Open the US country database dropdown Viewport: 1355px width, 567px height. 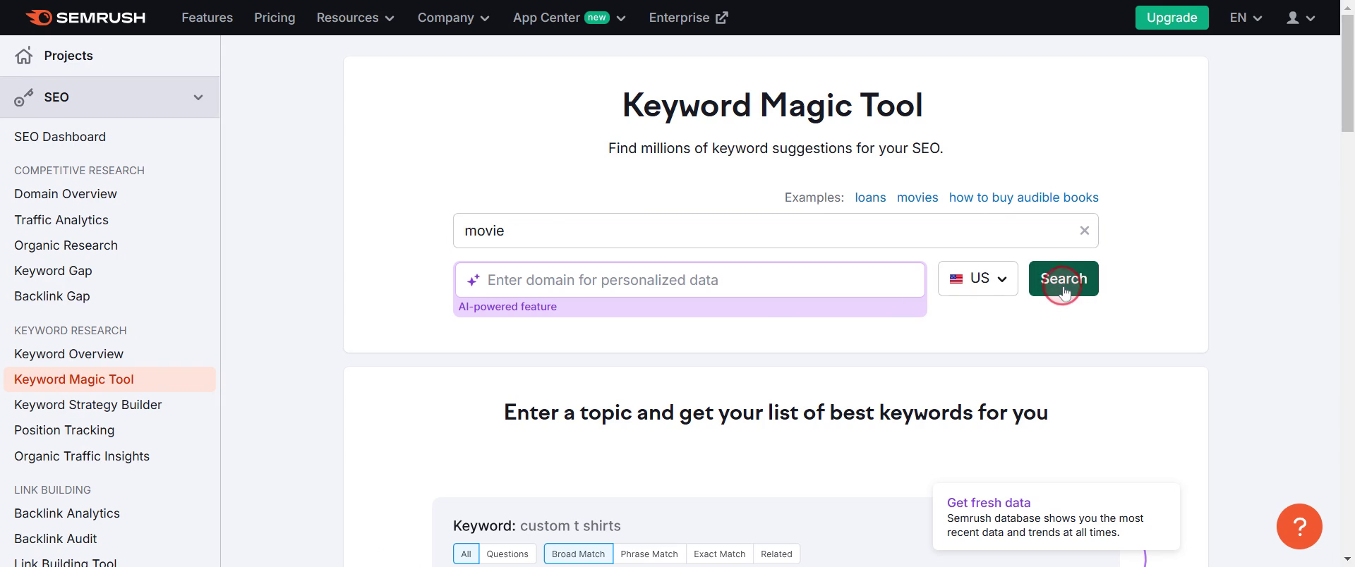(977, 279)
